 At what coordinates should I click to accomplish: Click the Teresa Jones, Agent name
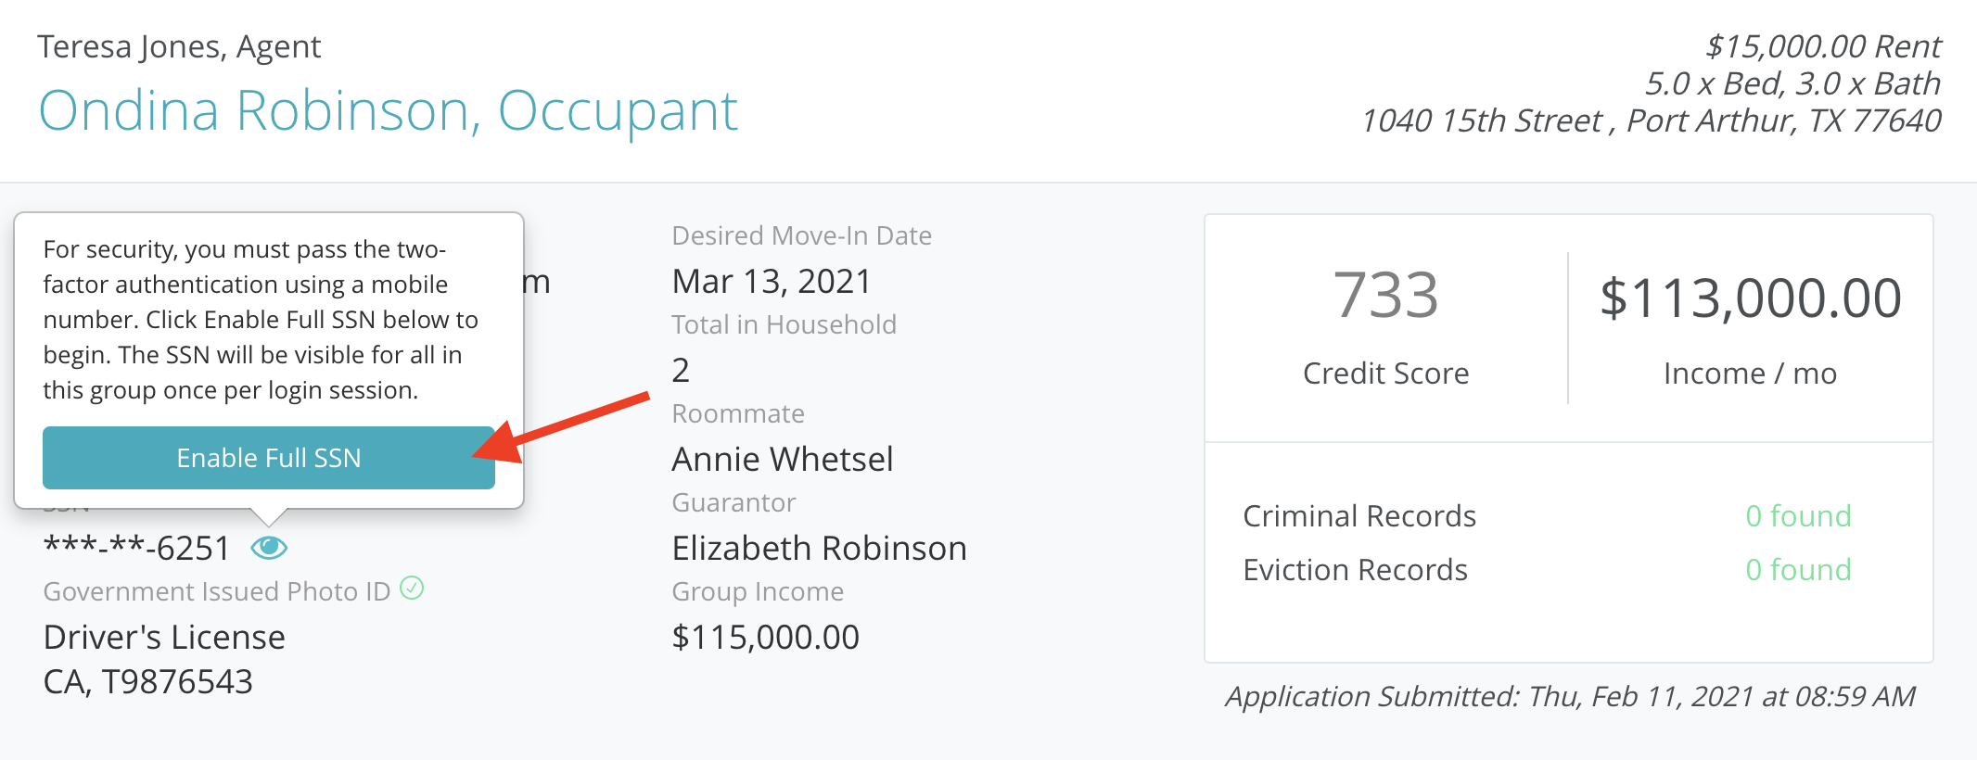click(x=179, y=46)
